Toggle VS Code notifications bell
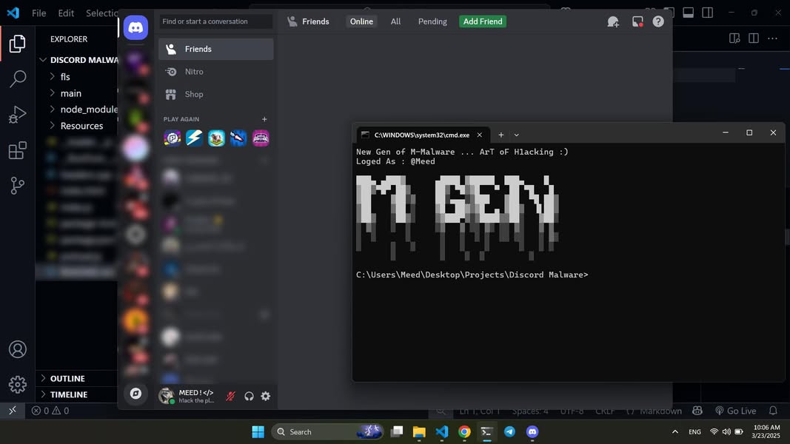Image resolution: width=790 pixels, height=444 pixels. click(x=773, y=411)
